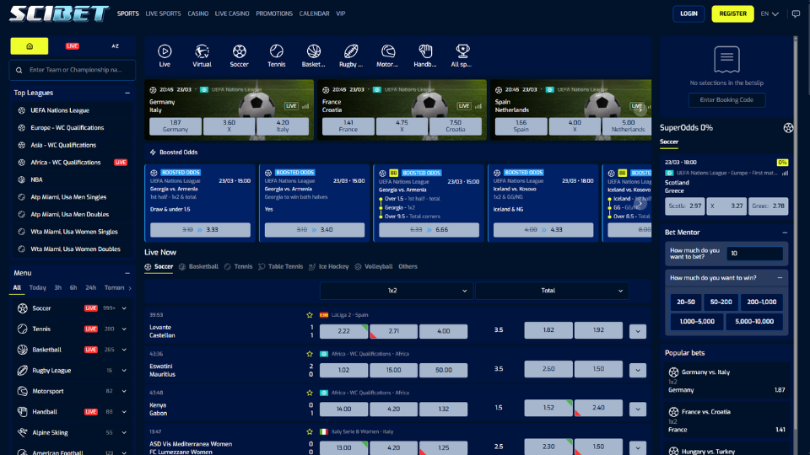Open the chat support icon
Image resolution: width=810 pixels, height=455 pixels.
coord(796,14)
